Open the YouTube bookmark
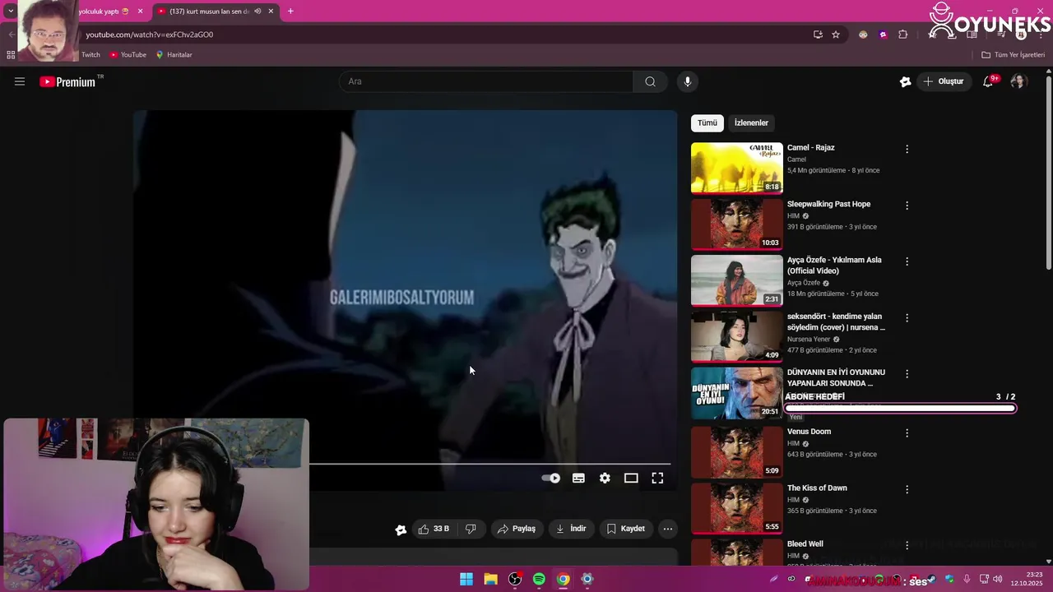This screenshot has width=1053, height=592. pyautogui.click(x=128, y=55)
